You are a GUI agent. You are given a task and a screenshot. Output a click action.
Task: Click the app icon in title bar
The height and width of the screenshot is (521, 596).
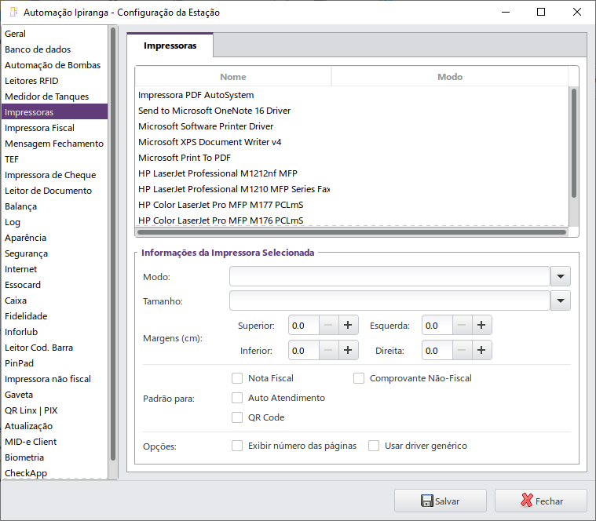click(x=13, y=13)
